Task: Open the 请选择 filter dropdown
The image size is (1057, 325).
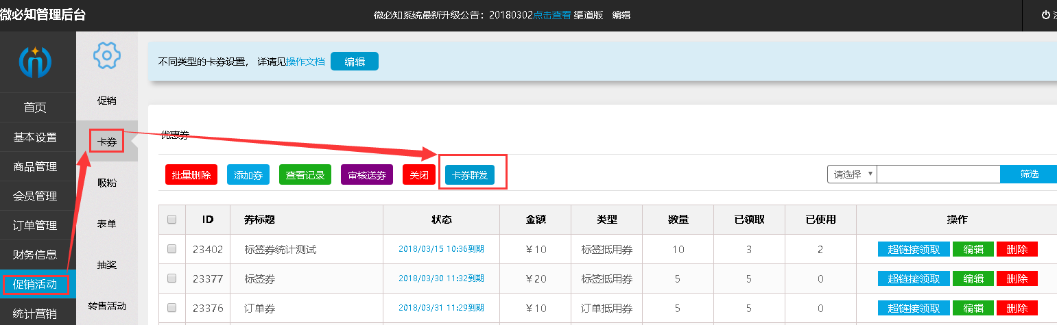Action: click(x=852, y=174)
